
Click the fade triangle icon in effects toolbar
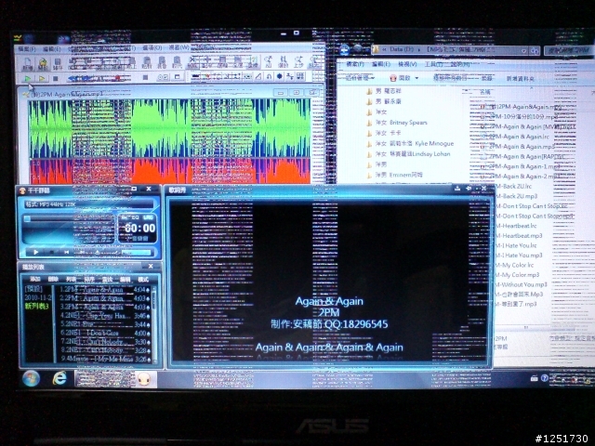258,76
